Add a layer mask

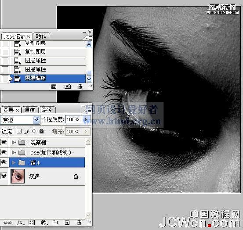32,223
